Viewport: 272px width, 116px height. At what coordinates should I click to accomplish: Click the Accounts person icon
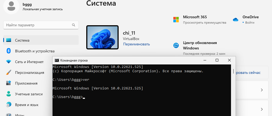tap(9, 94)
